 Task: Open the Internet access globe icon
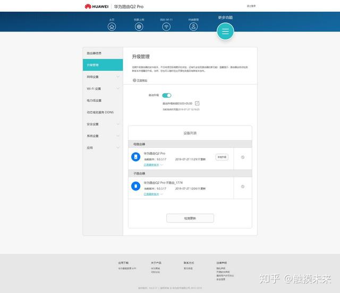(139, 27)
